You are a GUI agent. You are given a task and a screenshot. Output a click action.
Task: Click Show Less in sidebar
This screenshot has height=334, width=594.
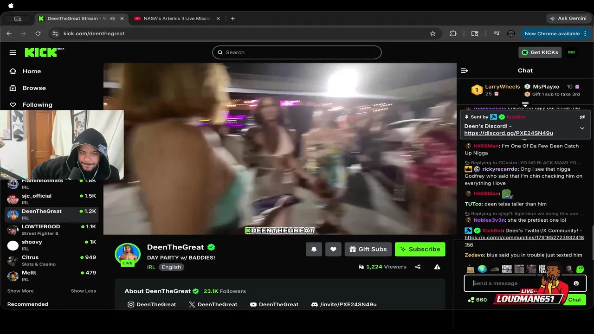[x=84, y=291]
